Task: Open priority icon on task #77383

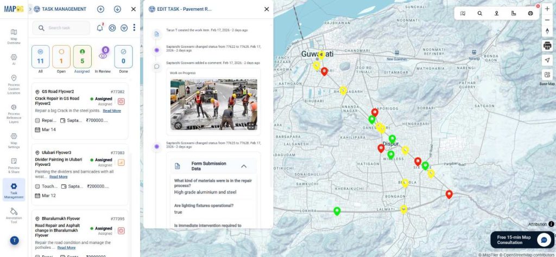Action: pyautogui.click(x=121, y=163)
